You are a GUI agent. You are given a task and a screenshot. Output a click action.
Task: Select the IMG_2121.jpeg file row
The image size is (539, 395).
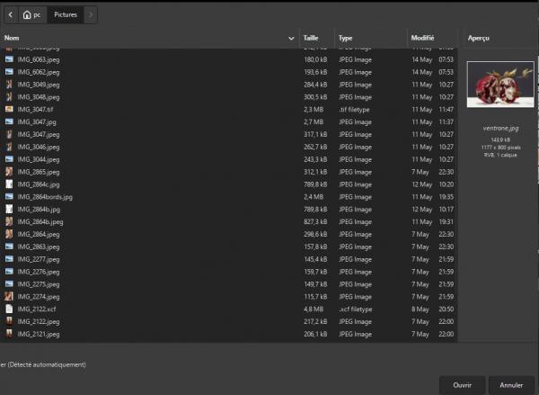click(228, 334)
